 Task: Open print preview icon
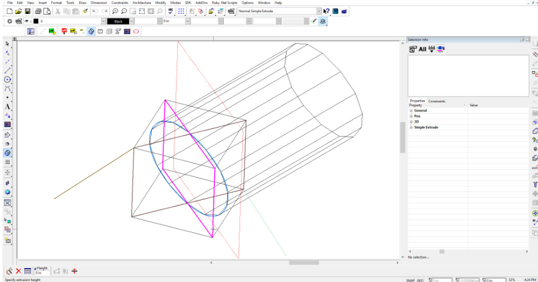[x=47, y=12]
